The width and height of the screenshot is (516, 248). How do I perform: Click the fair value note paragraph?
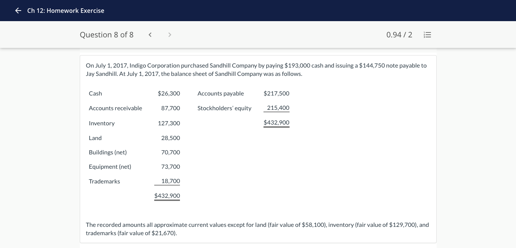pos(257,229)
